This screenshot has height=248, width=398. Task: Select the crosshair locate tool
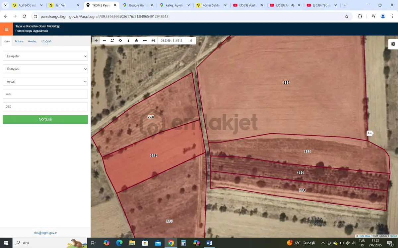120,40
